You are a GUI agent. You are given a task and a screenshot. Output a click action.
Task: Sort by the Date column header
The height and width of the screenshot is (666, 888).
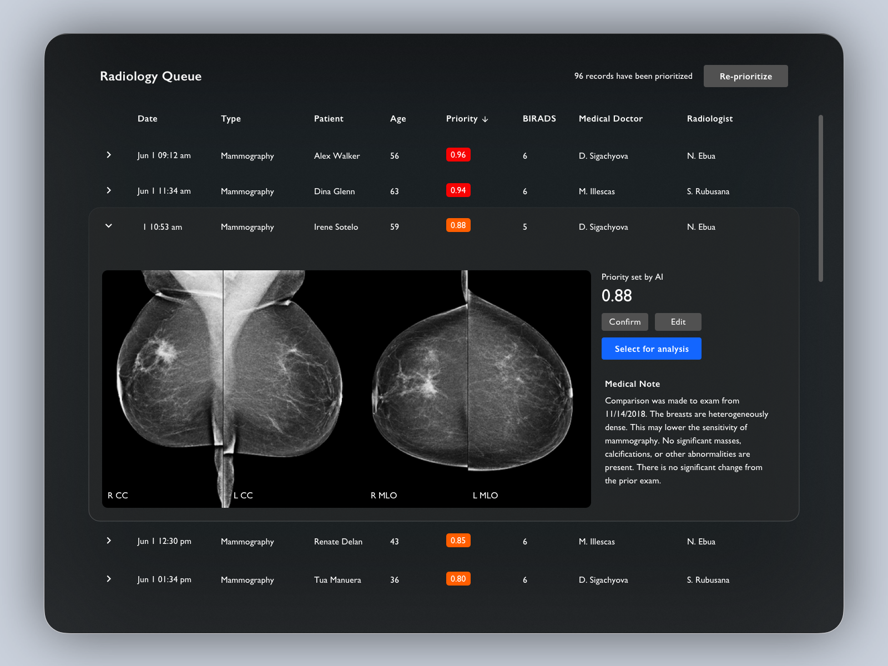[147, 119]
